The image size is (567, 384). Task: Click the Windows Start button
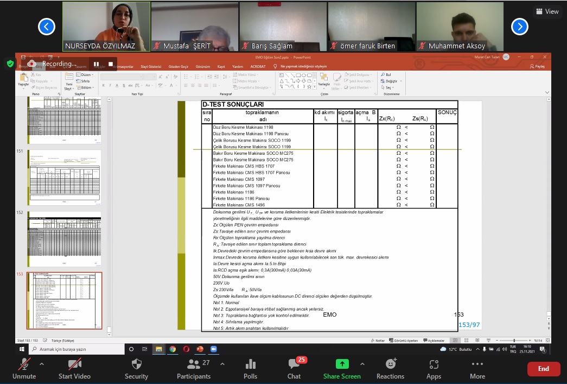(22, 349)
